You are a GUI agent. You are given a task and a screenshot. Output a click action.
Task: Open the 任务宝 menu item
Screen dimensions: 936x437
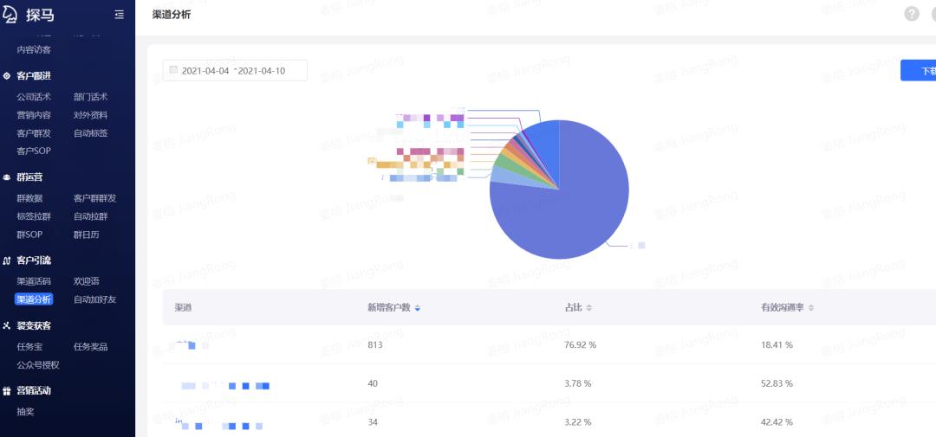click(x=29, y=347)
